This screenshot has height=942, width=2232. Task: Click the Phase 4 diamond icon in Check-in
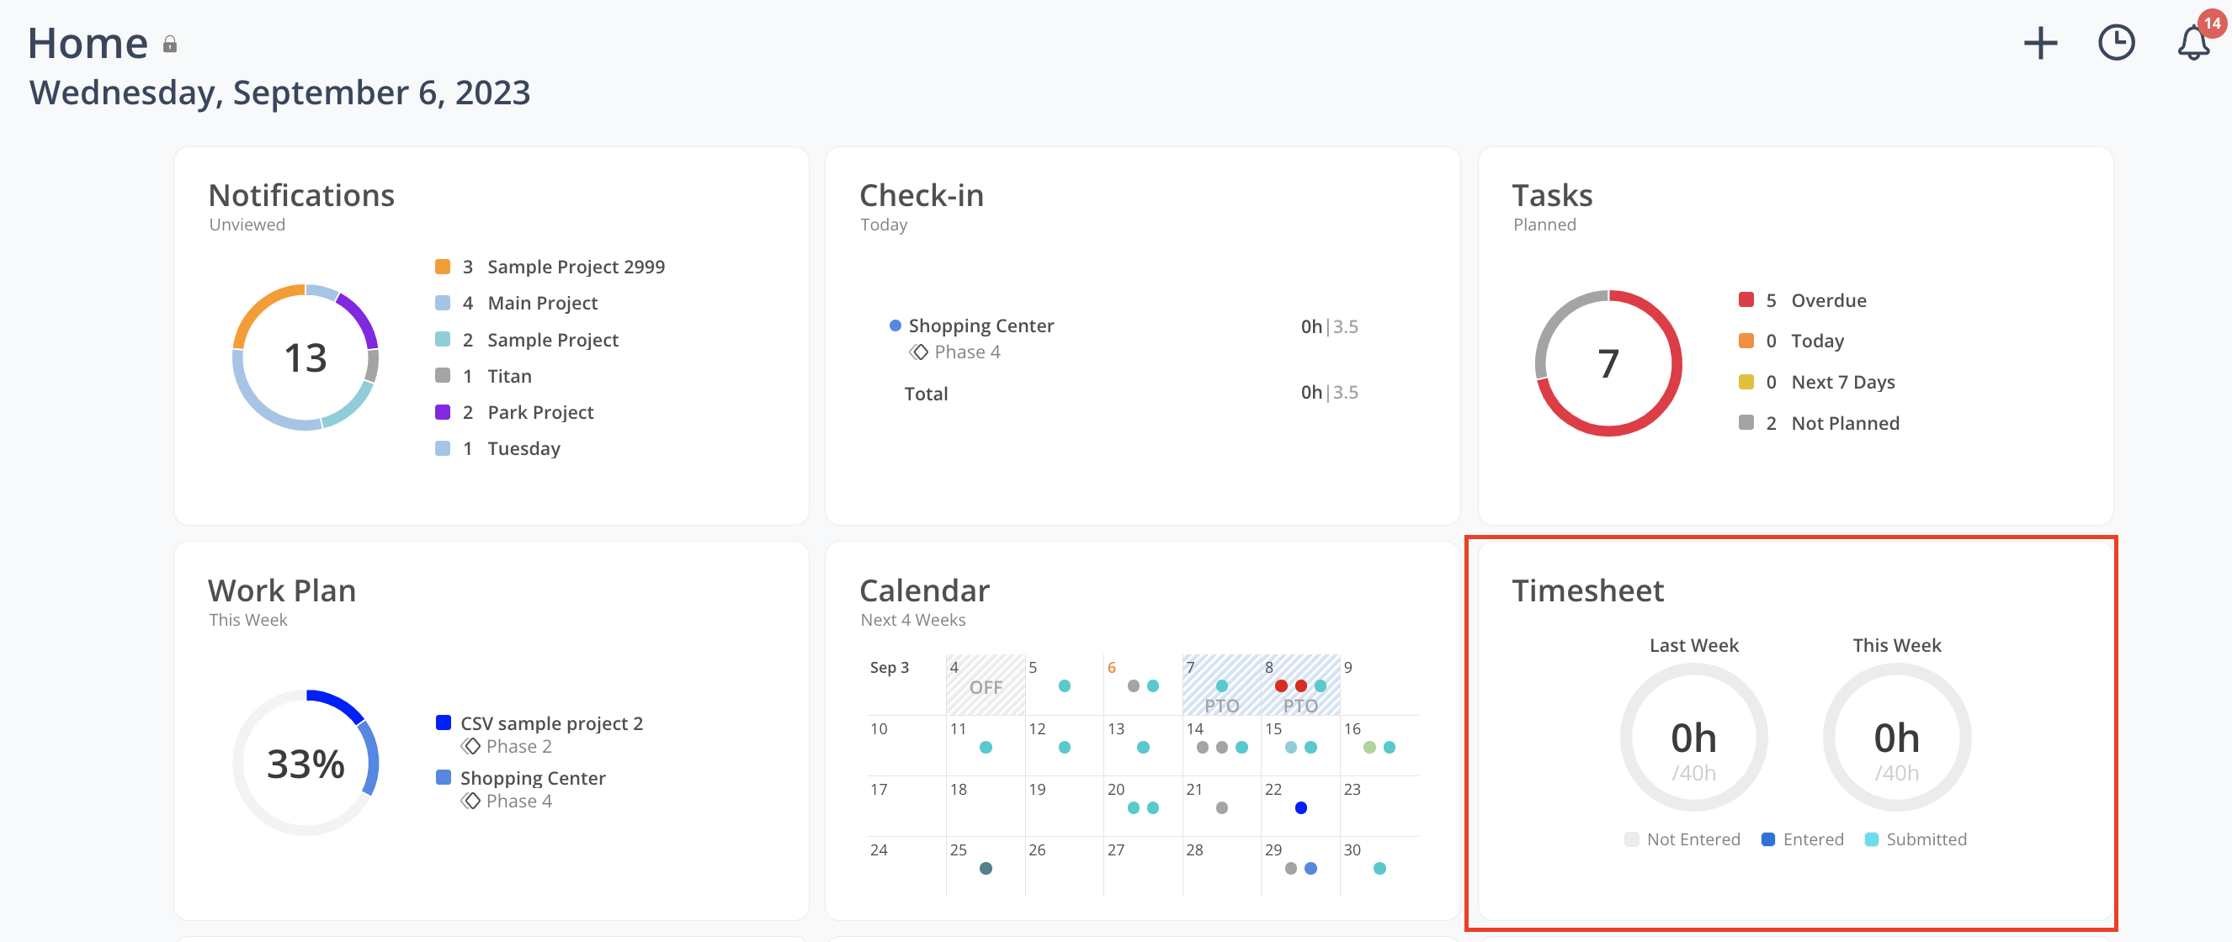(x=918, y=352)
